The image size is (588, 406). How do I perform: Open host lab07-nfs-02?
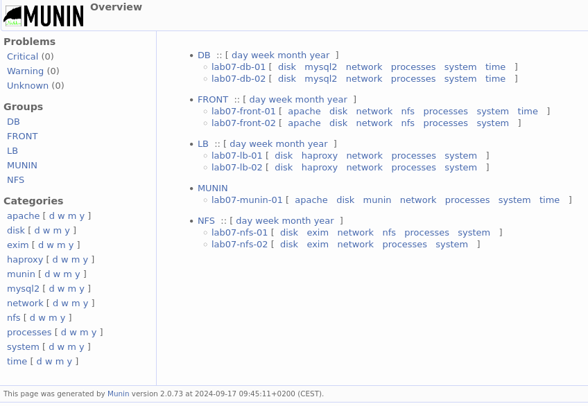240,245
